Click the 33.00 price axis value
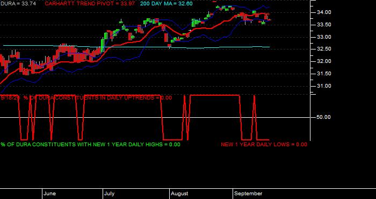The image size is (376, 199). (324, 37)
